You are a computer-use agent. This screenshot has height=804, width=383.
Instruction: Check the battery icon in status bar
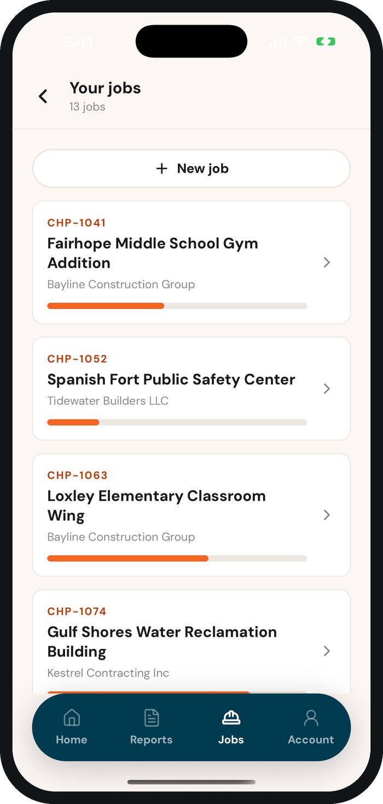[x=326, y=42]
